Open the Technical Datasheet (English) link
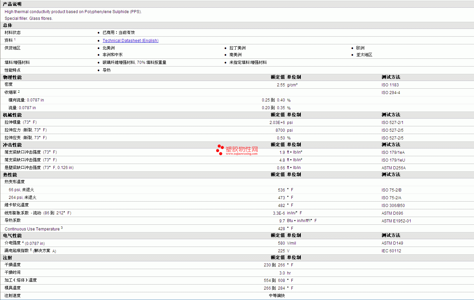 130,41
